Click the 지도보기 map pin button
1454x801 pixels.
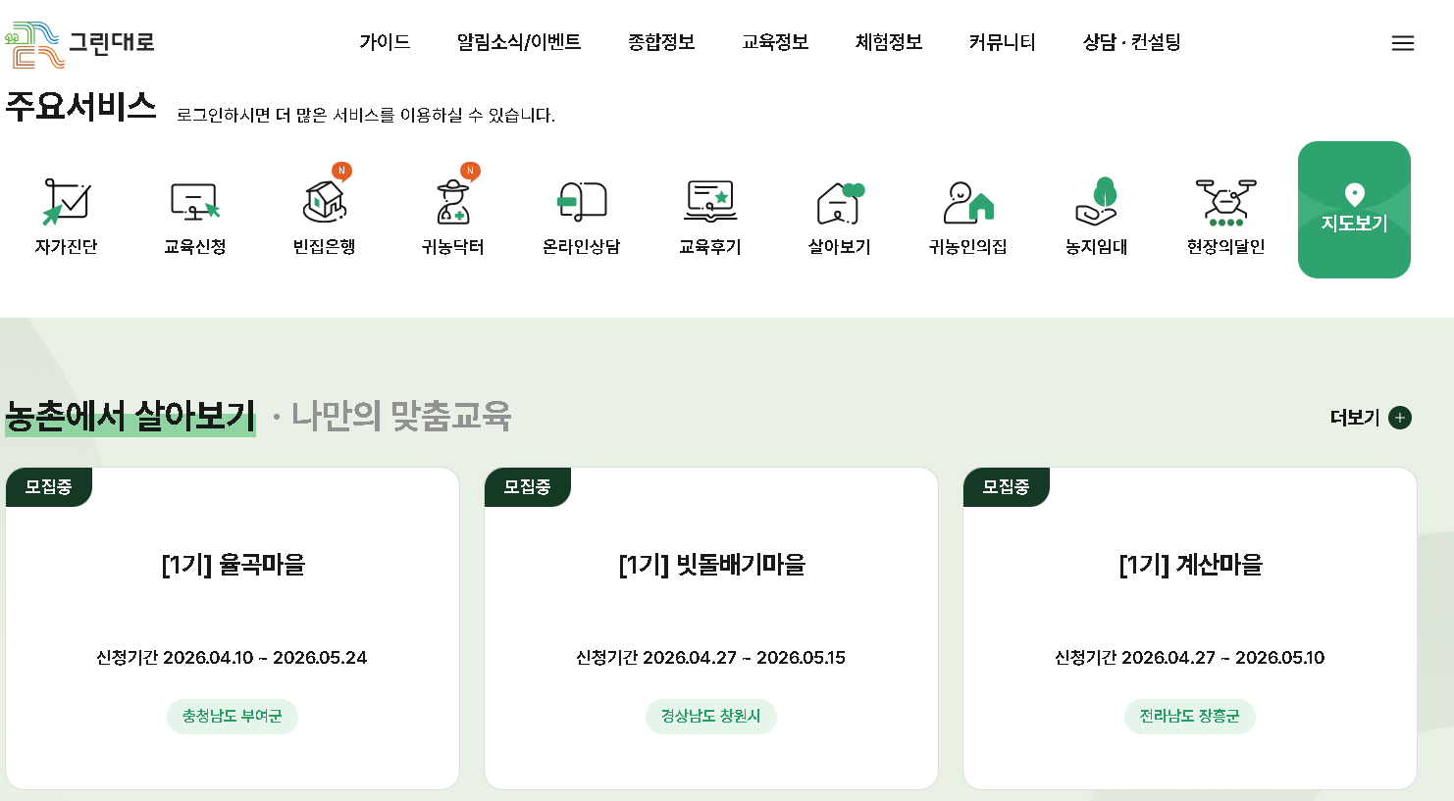tap(1354, 210)
